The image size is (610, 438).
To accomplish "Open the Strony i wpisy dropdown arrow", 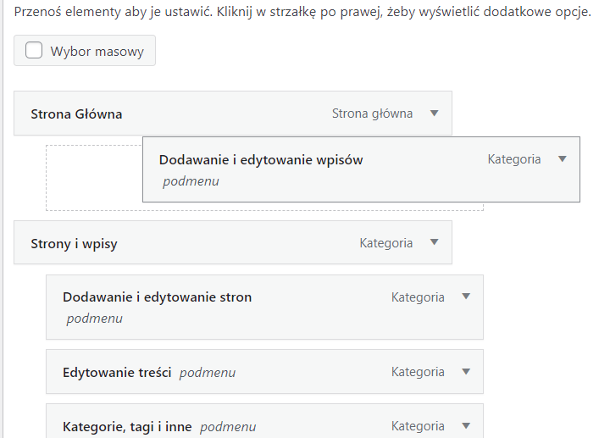I will (x=434, y=242).
